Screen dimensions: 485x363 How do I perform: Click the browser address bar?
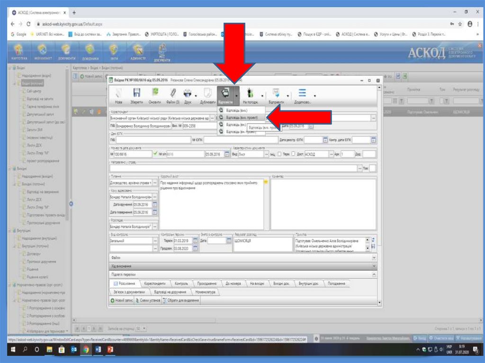241,24
